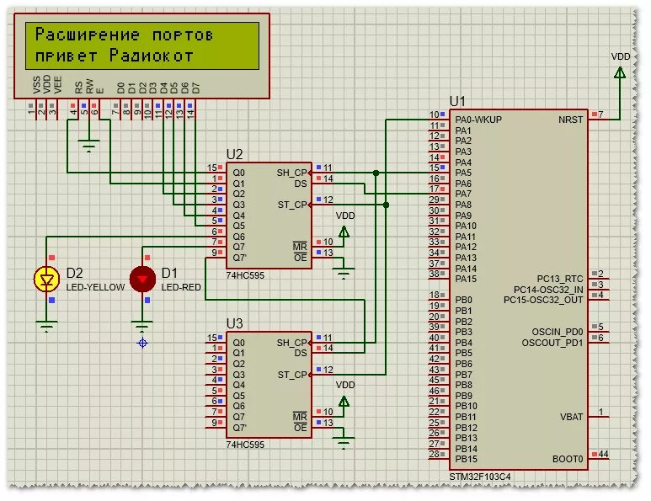Click SH_CP pin label on U2

click(291, 173)
